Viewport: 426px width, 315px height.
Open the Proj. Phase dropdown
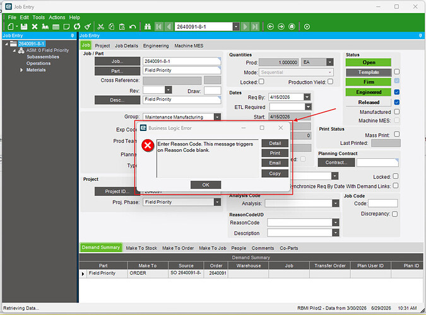(x=217, y=202)
